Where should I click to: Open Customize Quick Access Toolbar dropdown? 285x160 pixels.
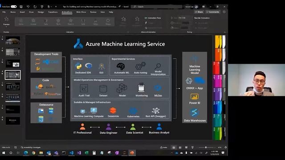[56, 7]
